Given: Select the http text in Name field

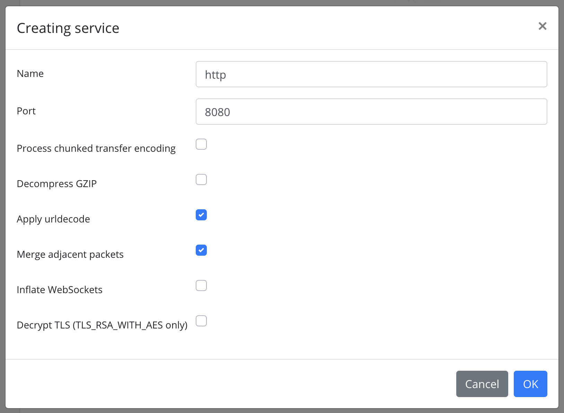Looking at the screenshot, I should coord(215,74).
